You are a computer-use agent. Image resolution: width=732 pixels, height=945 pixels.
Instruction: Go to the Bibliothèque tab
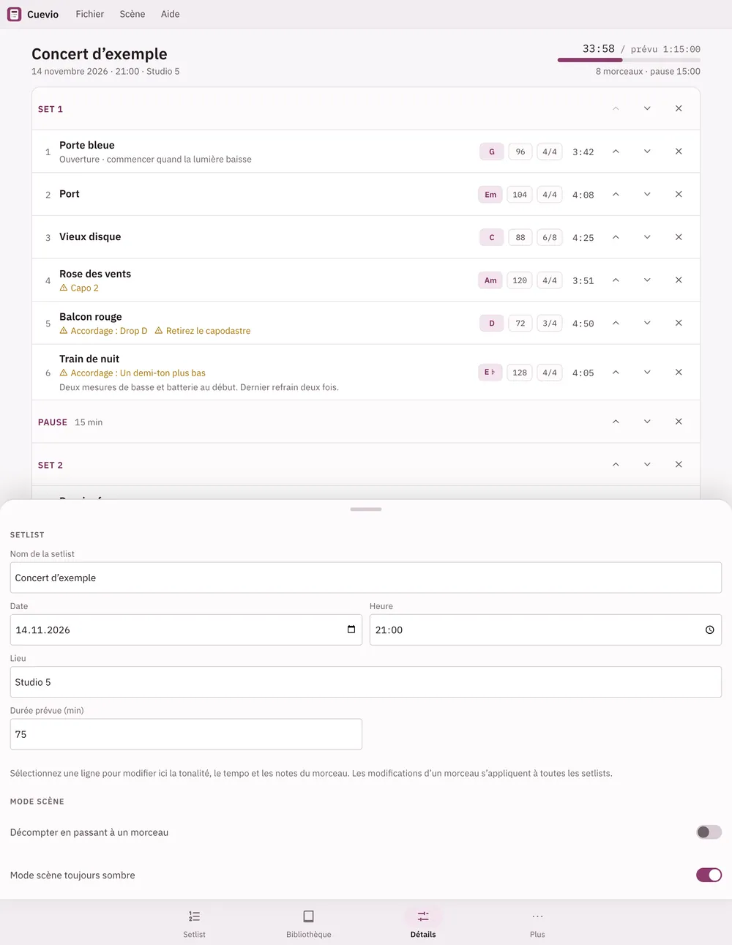tap(309, 923)
